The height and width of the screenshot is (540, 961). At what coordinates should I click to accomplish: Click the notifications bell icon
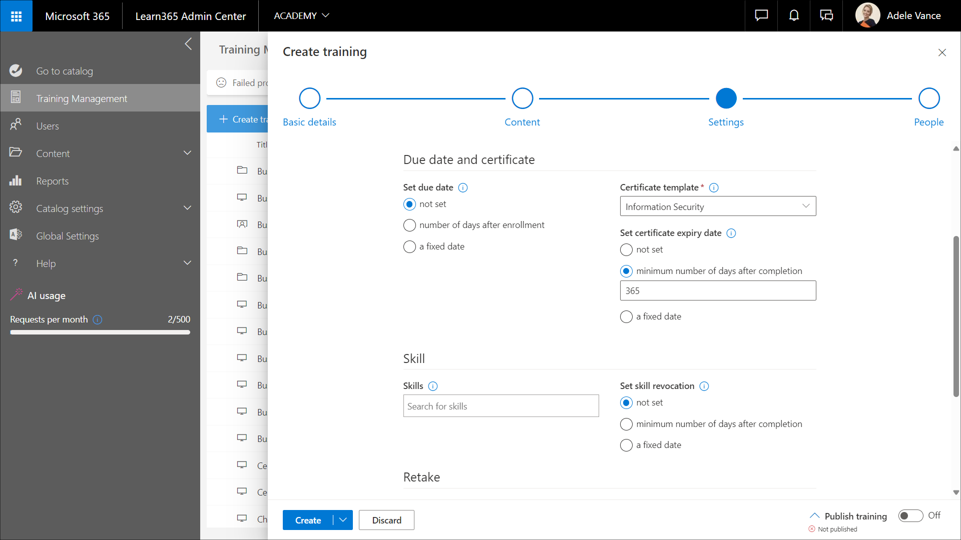pyautogui.click(x=794, y=16)
